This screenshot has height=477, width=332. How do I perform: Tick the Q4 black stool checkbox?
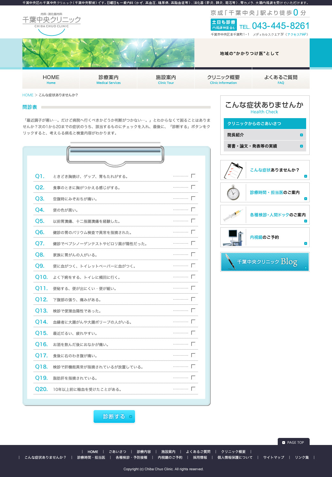(x=193, y=209)
